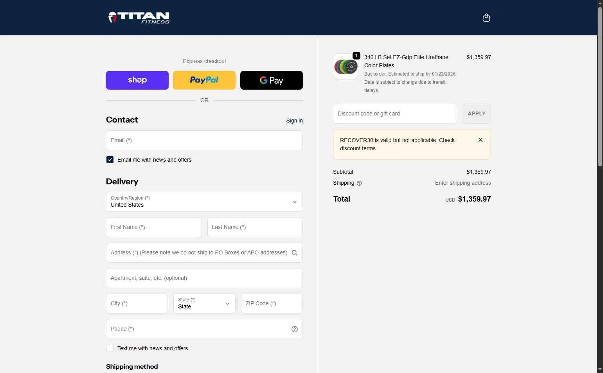Click the Phone field

point(204,329)
